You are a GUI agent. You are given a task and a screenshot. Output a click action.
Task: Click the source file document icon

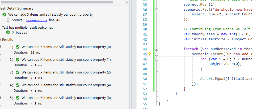coord(8,20)
